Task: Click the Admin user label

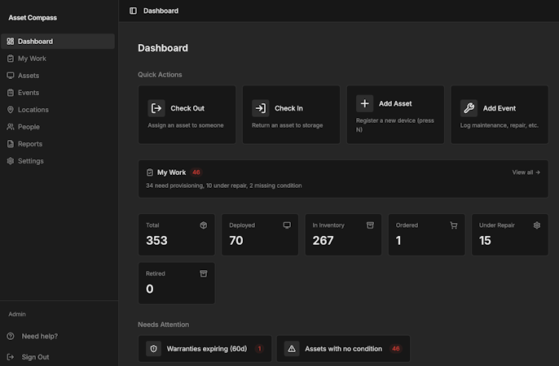Action: coord(17,314)
